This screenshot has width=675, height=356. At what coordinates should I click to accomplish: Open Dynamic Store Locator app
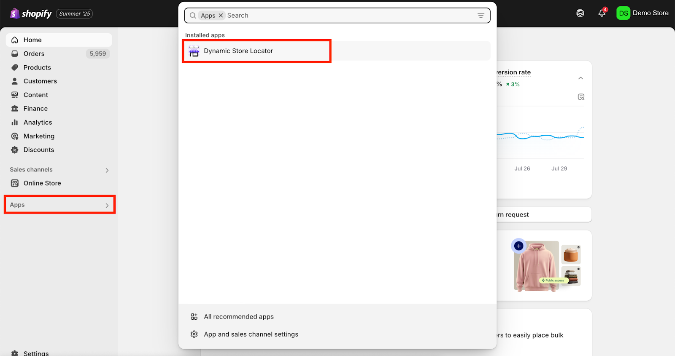337,51
